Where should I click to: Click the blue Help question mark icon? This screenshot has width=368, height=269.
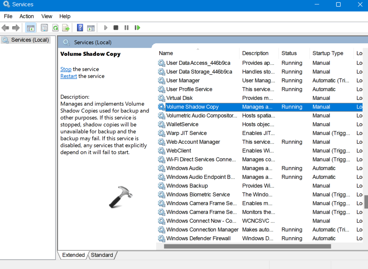pyautogui.click(x=80, y=28)
